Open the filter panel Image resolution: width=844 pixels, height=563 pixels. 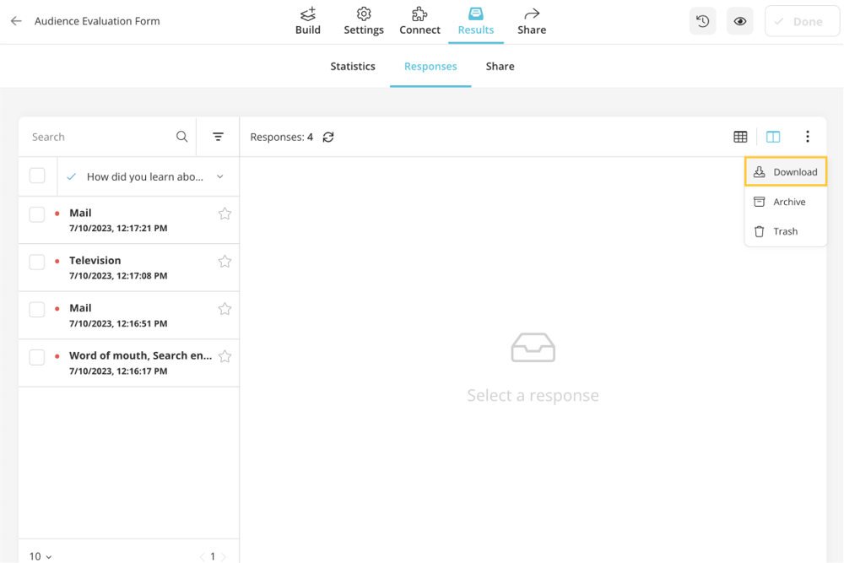click(x=218, y=136)
